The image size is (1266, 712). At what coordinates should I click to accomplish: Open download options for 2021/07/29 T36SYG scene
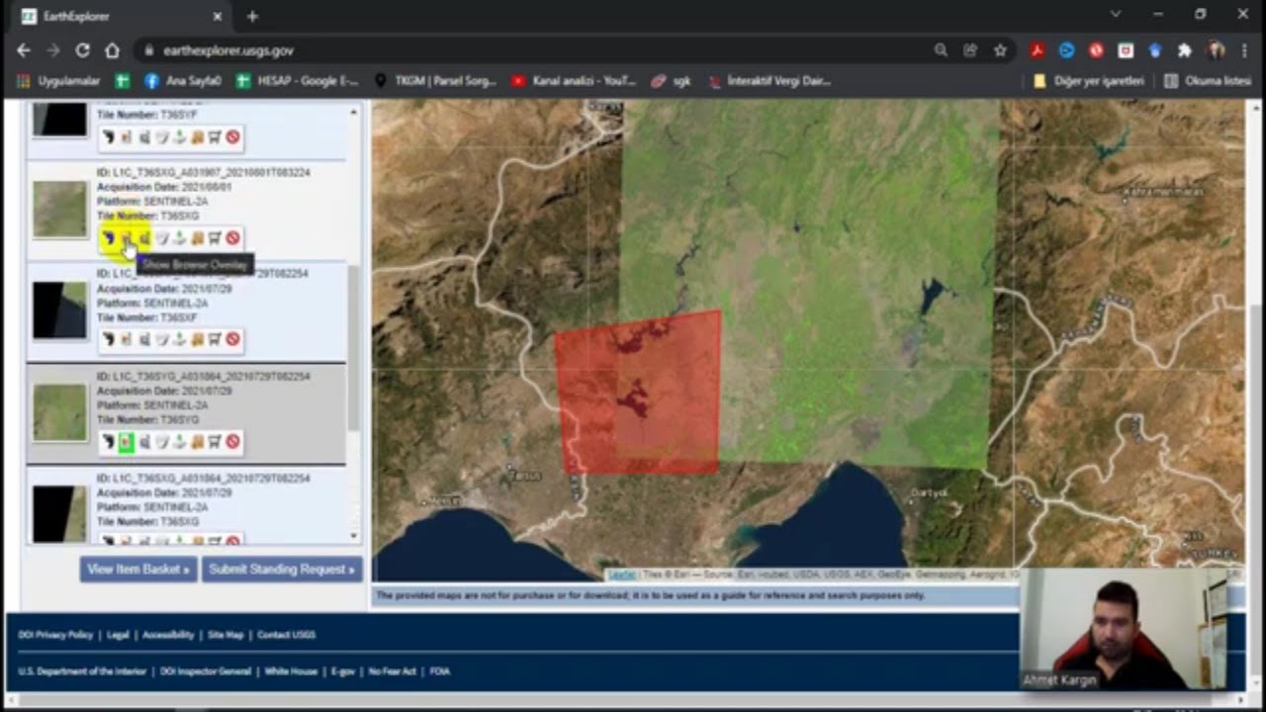point(180,442)
